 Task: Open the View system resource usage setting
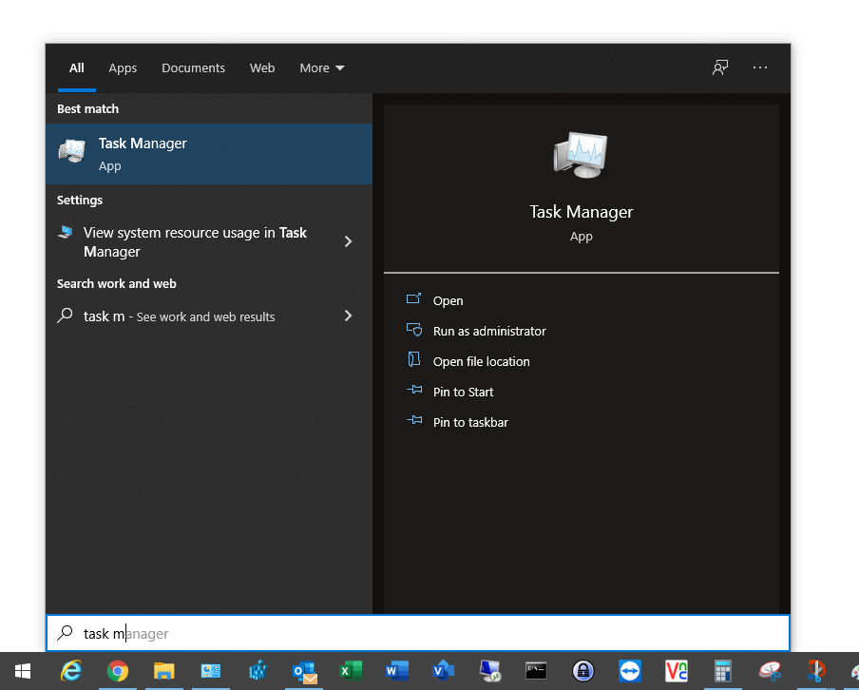click(x=209, y=241)
